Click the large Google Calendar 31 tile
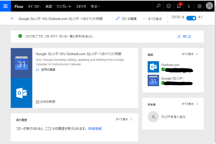 coord(21,63)
